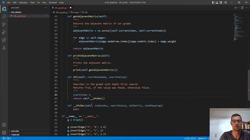Click 'g.insertEdge("A", "C", 1)' line

pyautogui.click(x=85, y=131)
